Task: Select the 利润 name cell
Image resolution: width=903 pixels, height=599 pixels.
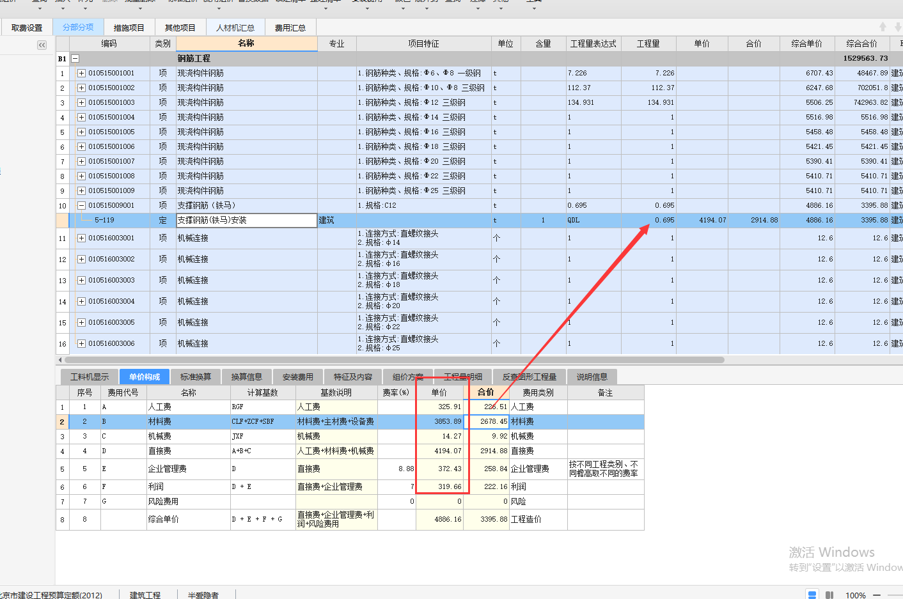Action: (189, 486)
